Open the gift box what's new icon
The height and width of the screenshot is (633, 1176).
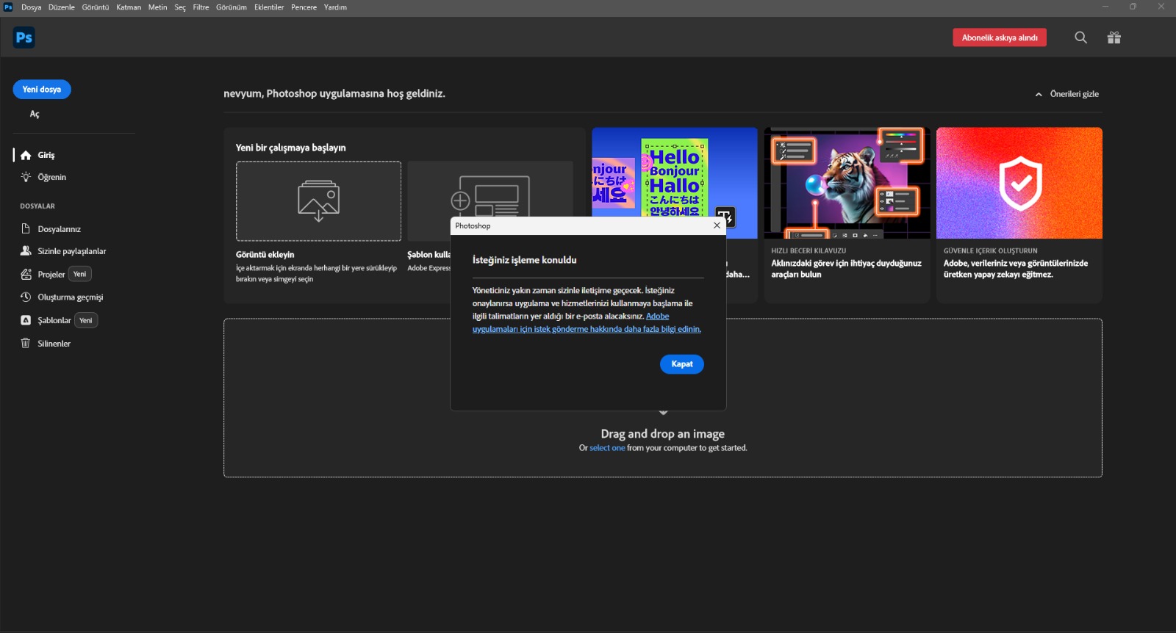point(1114,37)
